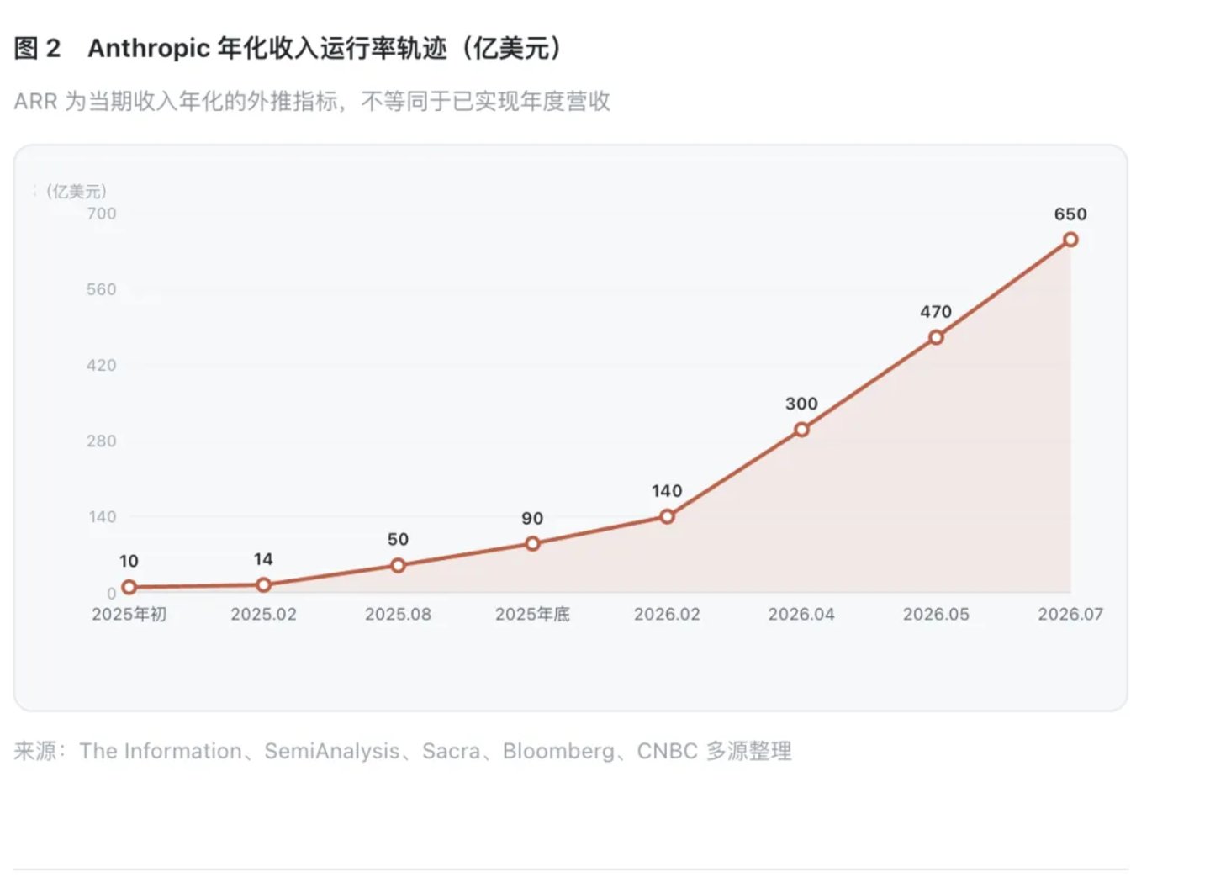The image size is (1210, 893).
Task: Click the 650 data point marker
Action: pyautogui.click(x=1070, y=240)
